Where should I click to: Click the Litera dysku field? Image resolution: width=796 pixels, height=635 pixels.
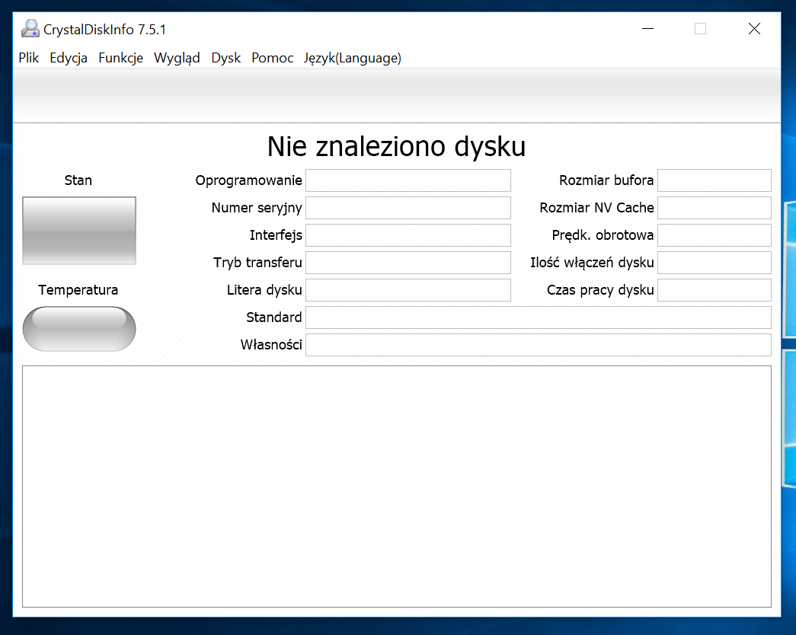(x=408, y=289)
